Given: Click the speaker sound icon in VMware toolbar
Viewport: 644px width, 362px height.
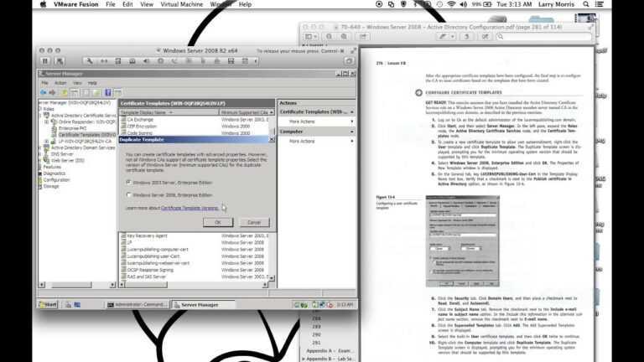Looking at the screenshot, I should tap(146, 61).
